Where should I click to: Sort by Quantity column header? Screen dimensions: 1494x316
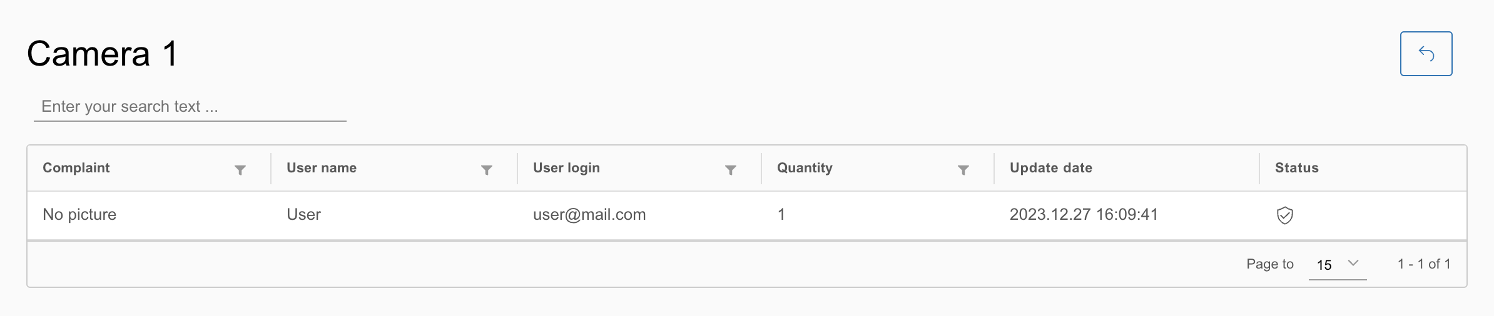pos(805,168)
